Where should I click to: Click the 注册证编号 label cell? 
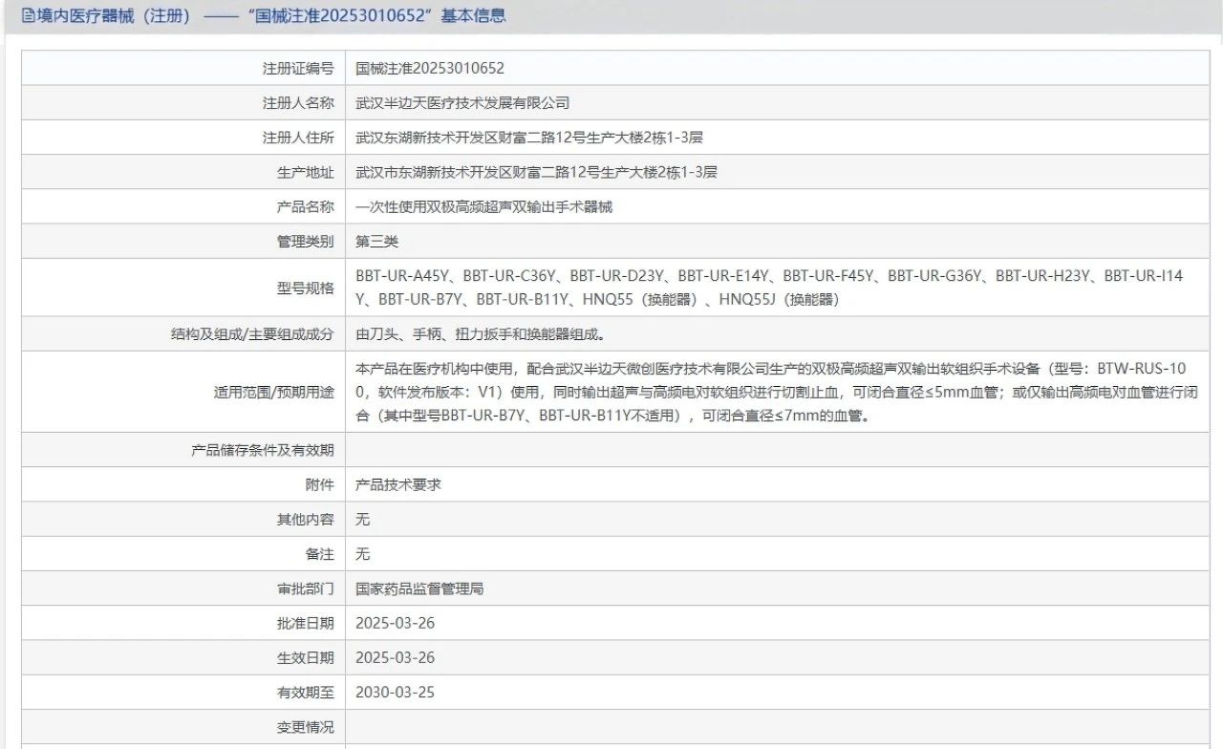coord(183,68)
